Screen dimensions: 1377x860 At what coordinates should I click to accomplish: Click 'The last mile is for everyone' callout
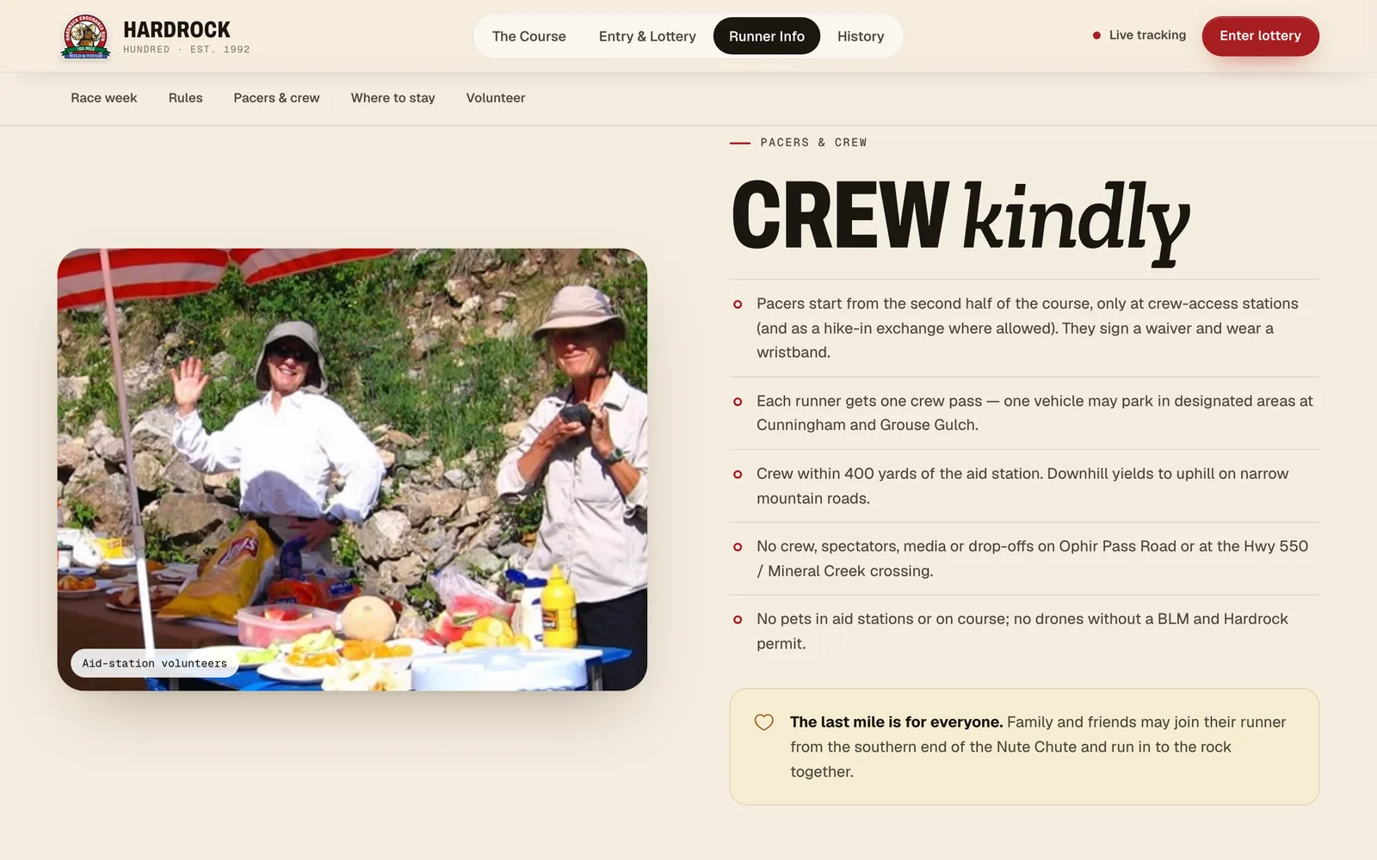tap(1024, 746)
